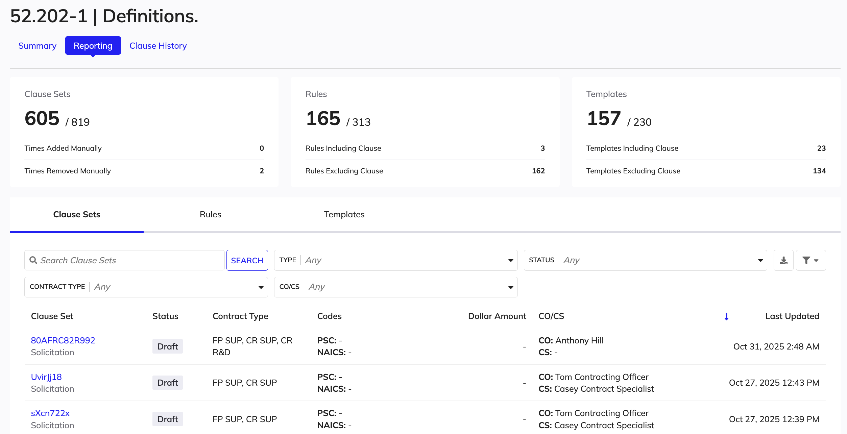Viewport: 847px width, 434px height.
Task: Click magnifier icon in search field
Action: coord(33,260)
